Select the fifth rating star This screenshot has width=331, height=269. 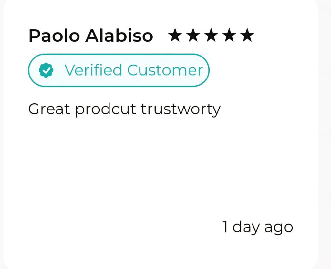(248, 35)
